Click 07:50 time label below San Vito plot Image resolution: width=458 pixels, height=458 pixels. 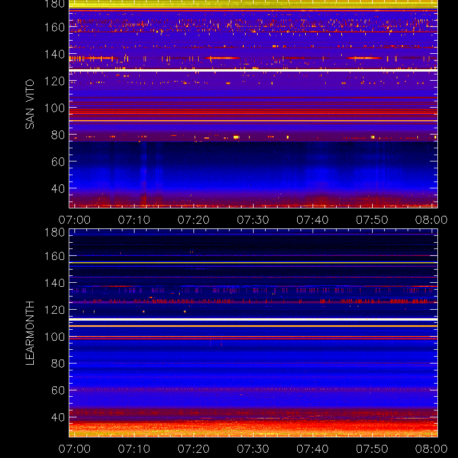[x=372, y=220]
